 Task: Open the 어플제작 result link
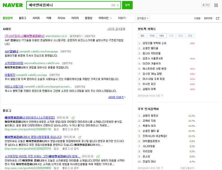pyautogui.click(x=10, y=75)
